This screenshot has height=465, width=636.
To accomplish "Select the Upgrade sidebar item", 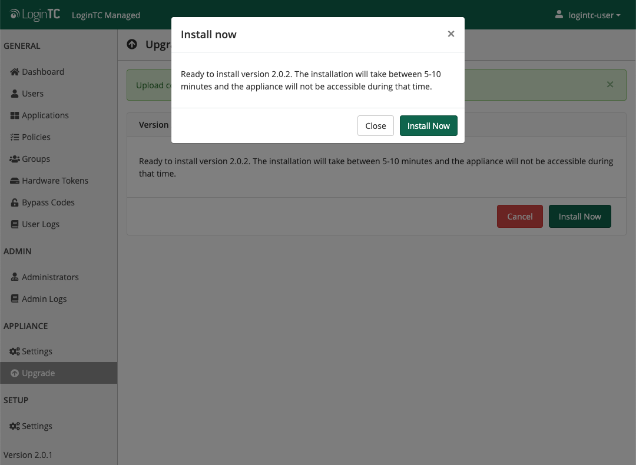I will tap(38, 373).
